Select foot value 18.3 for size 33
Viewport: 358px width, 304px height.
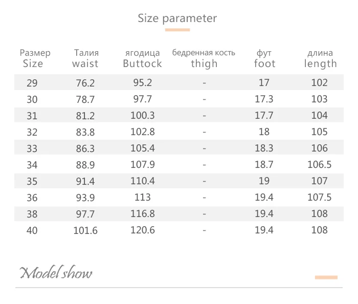pyautogui.click(x=264, y=148)
